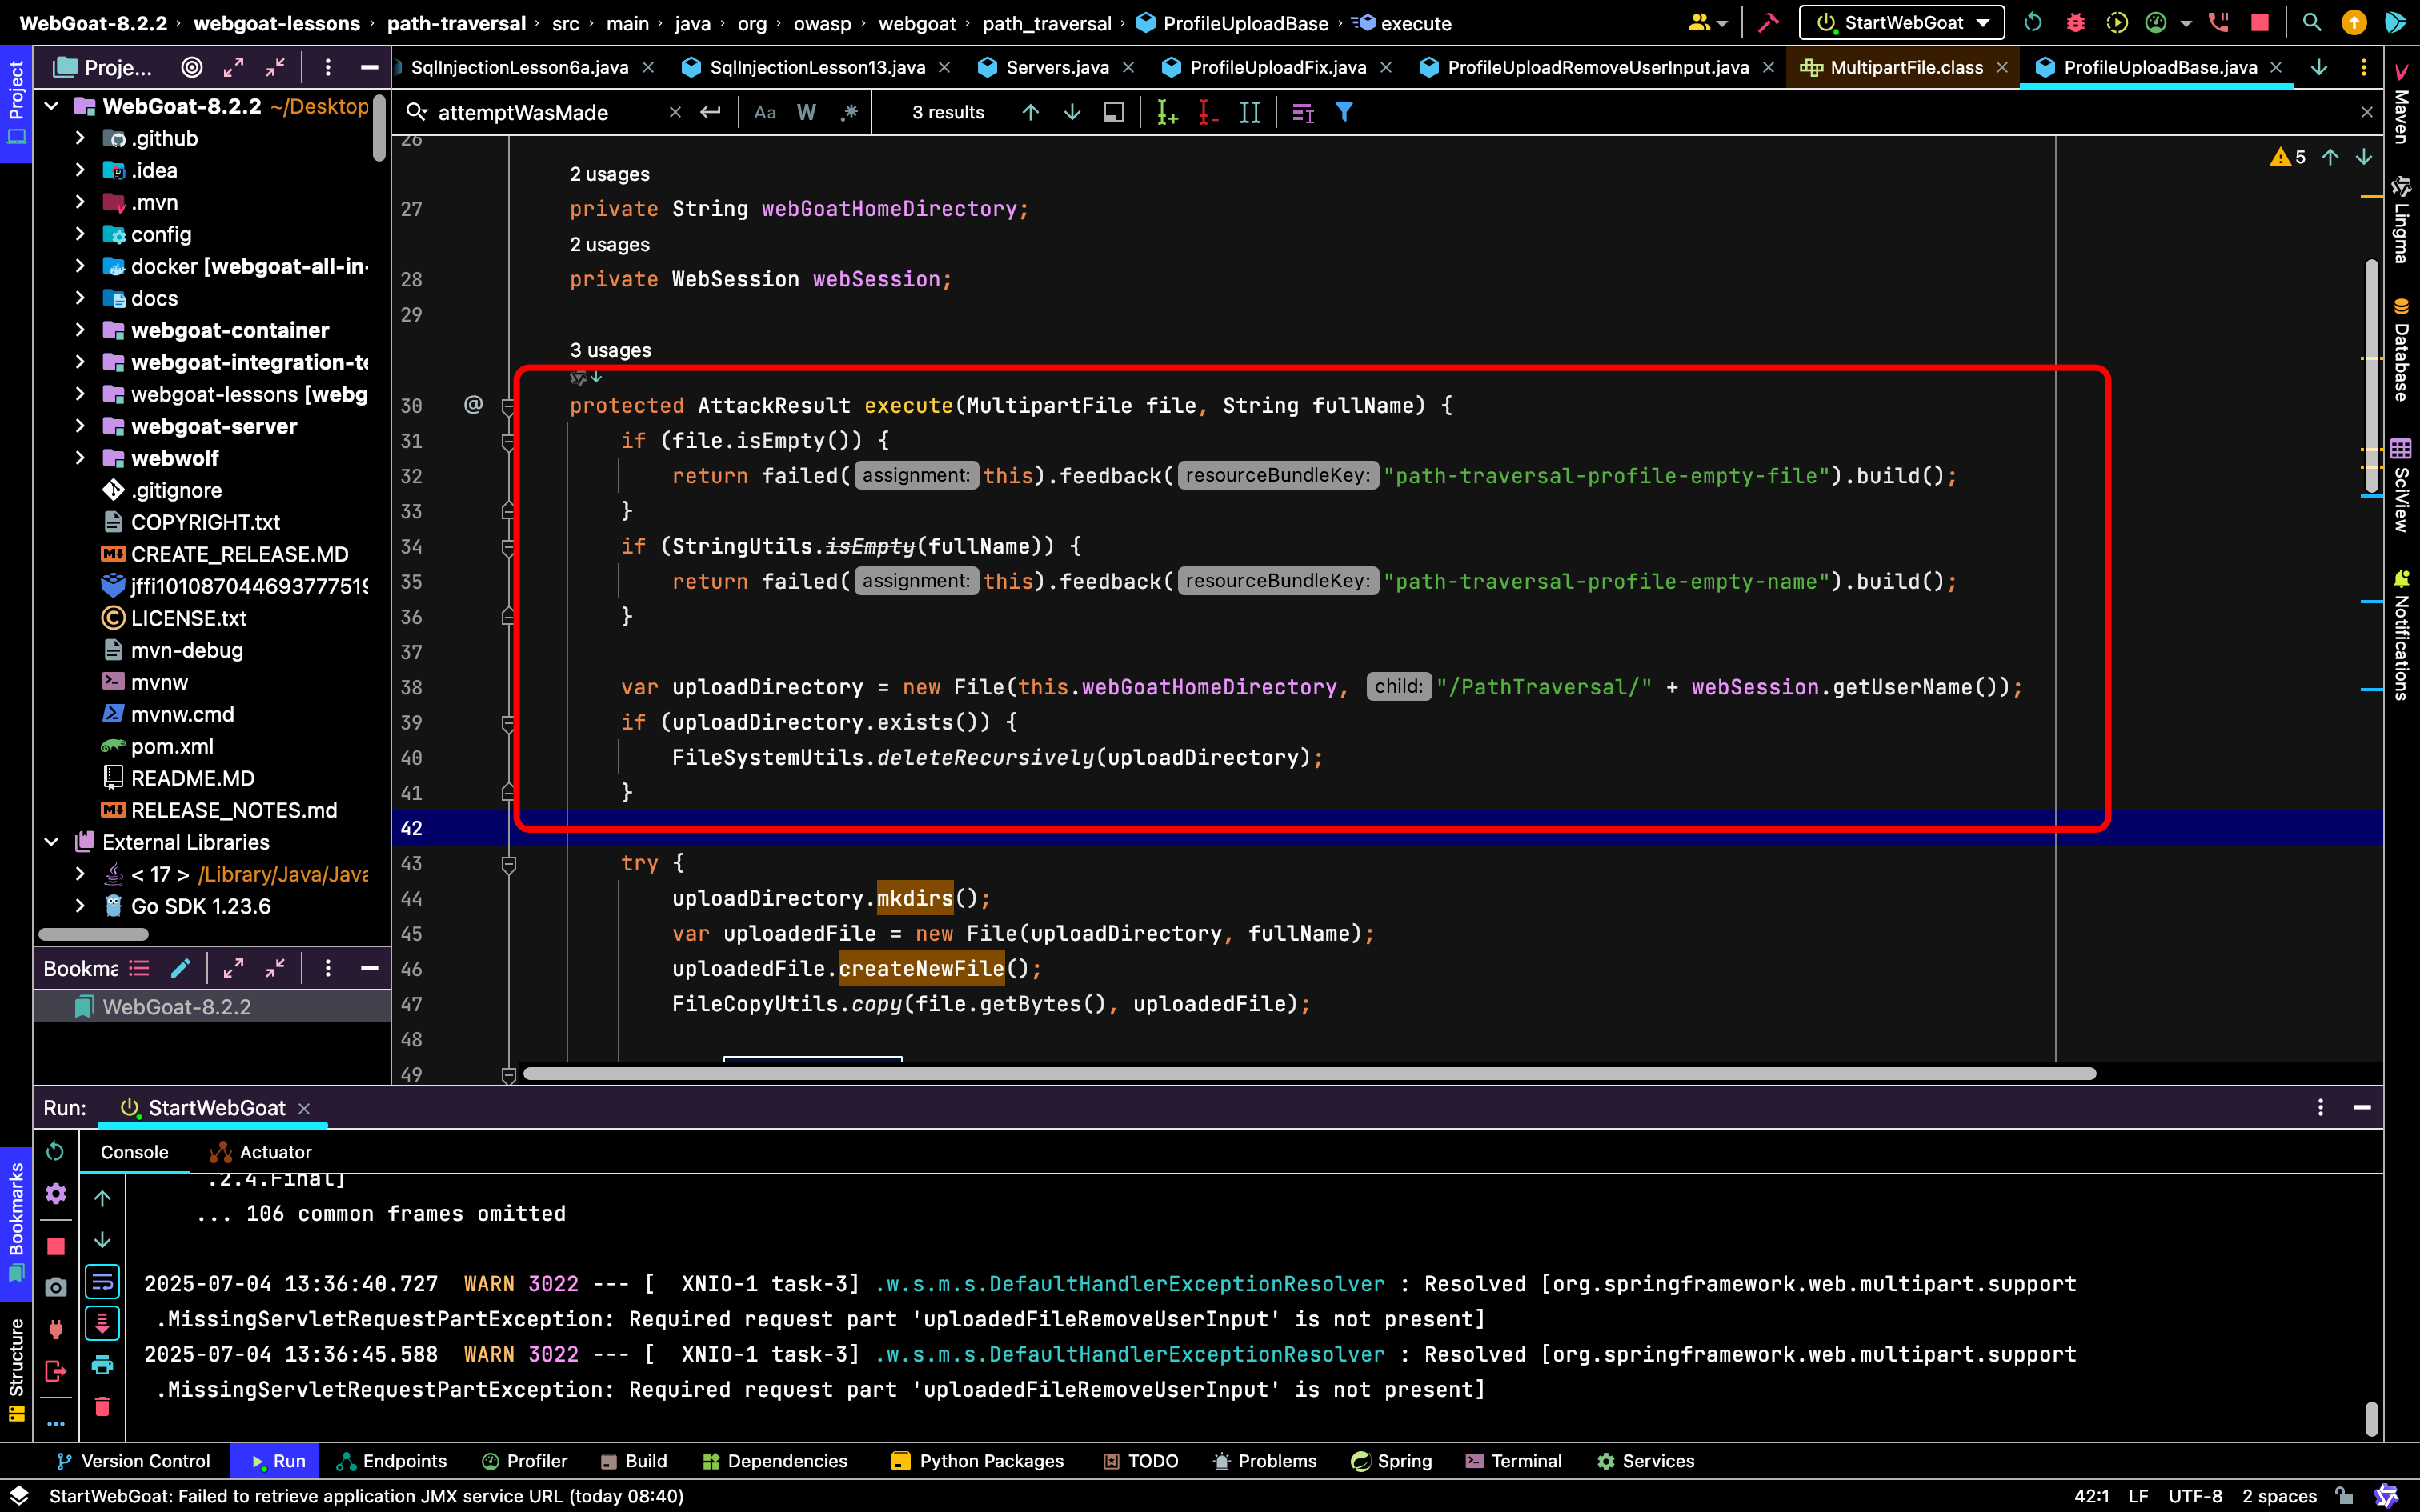Viewport: 2420px width, 1512px height.
Task: Click the search filter funnel icon
Action: pyautogui.click(x=1345, y=112)
